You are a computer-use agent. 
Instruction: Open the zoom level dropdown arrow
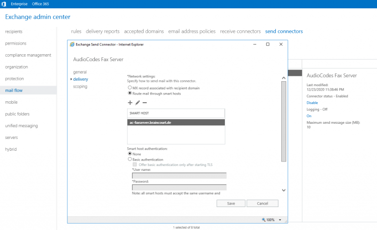[280, 220]
